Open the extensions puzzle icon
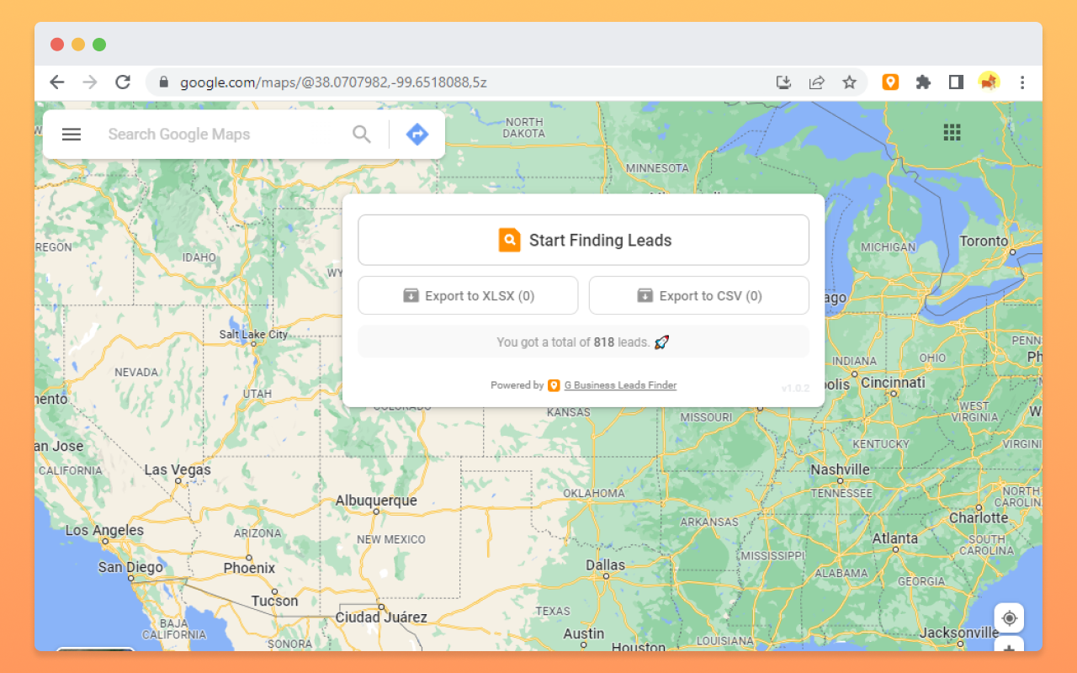The width and height of the screenshot is (1077, 673). tap(923, 82)
